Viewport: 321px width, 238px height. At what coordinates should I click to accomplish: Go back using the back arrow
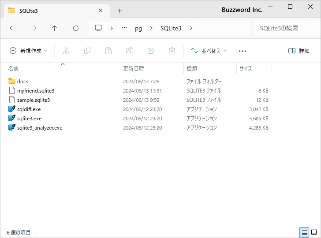pyautogui.click(x=12, y=28)
